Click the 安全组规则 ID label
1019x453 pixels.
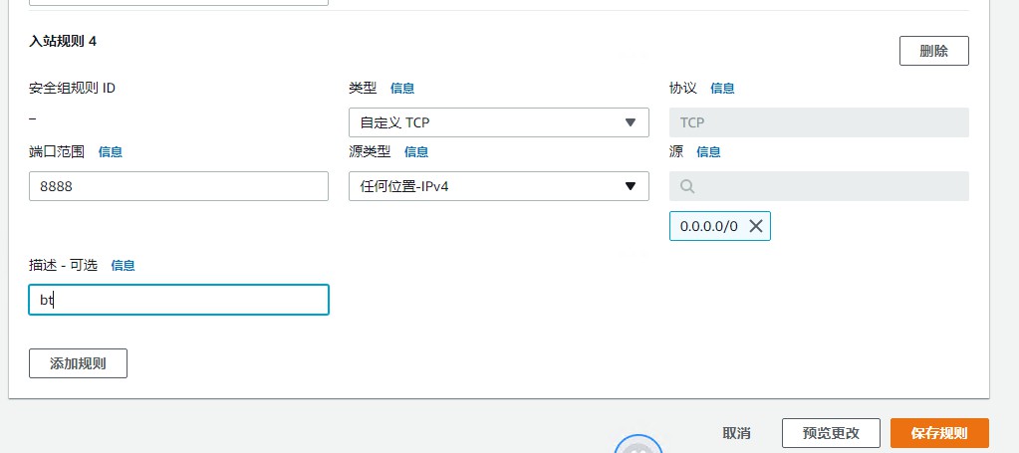[72, 88]
